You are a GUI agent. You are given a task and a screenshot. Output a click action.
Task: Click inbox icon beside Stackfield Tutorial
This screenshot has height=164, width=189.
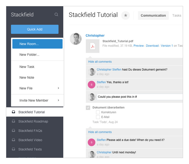(13, 112)
